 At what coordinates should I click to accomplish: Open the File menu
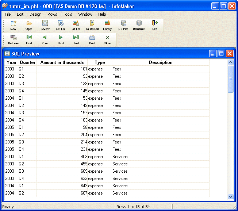click(x=8, y=14)
